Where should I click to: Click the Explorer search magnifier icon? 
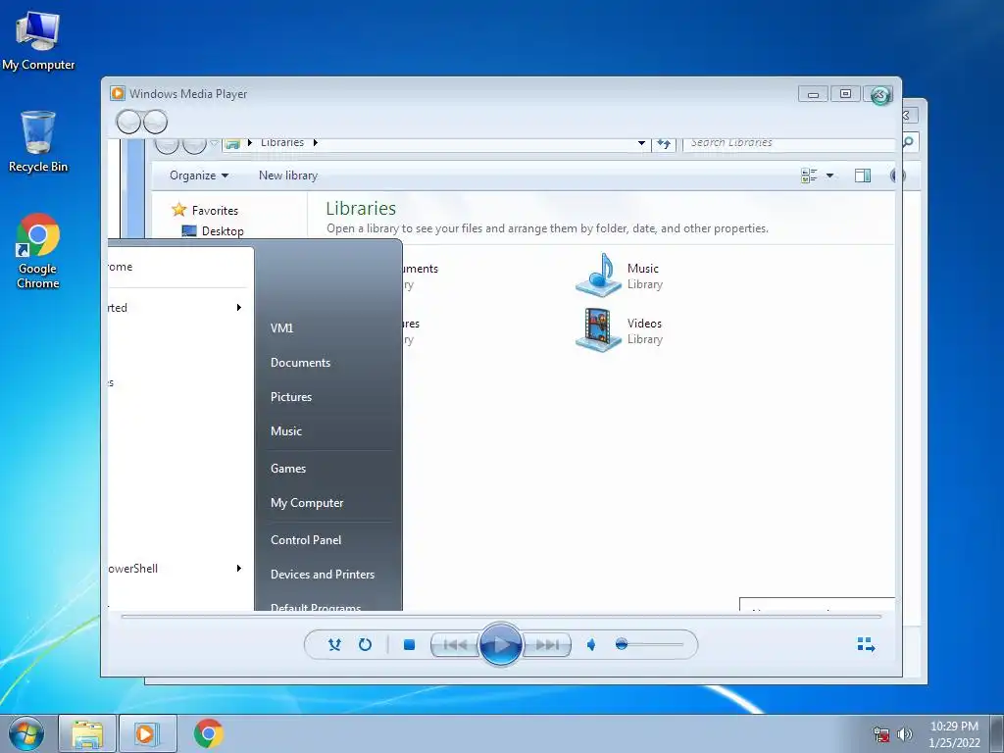pos(908,141)
